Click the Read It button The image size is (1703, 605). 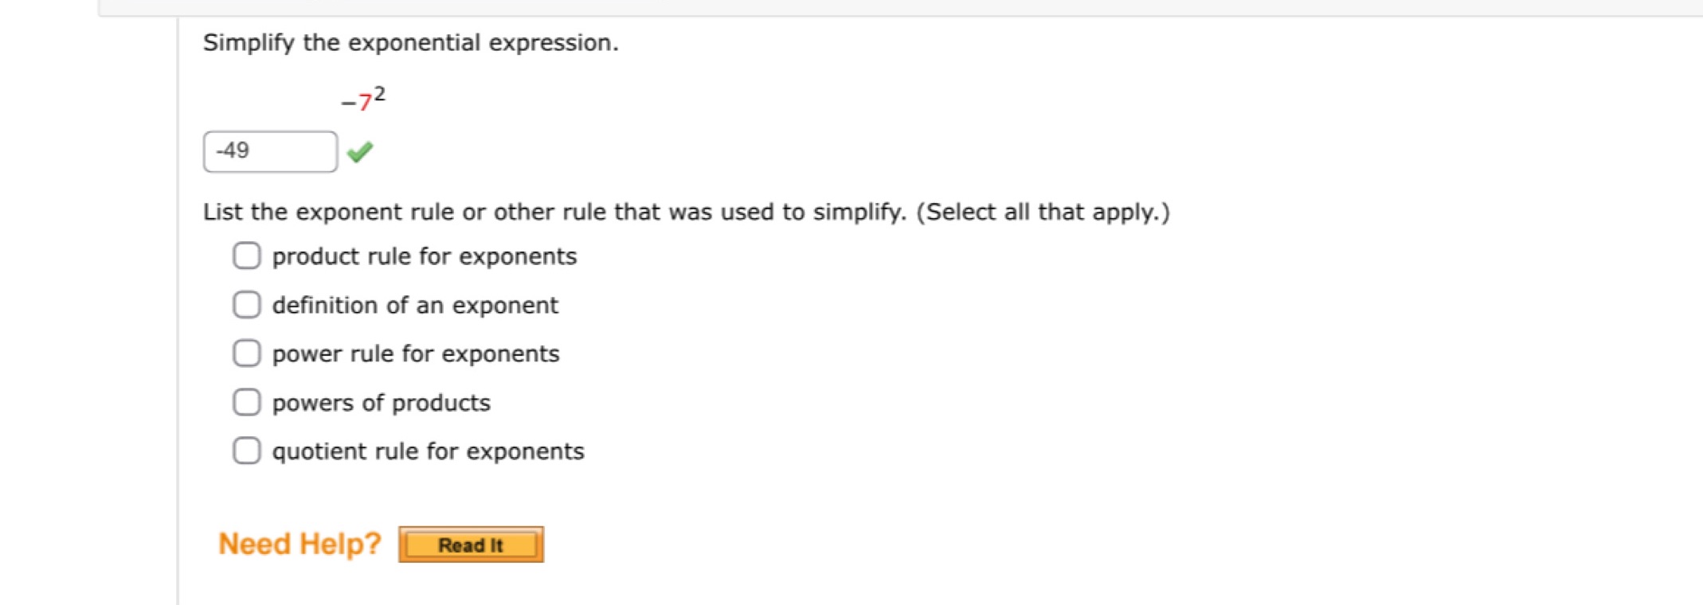tap(471, 544)
